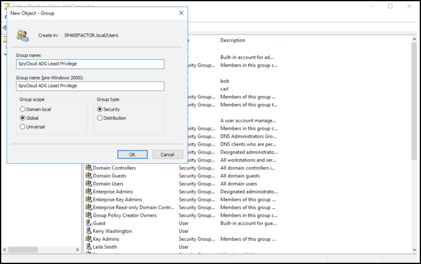The width and height of the screenshot is (421, 264).
Task: Click the Domain Controllers group icon
Action: pyautogui.click(x=89, y=168)
